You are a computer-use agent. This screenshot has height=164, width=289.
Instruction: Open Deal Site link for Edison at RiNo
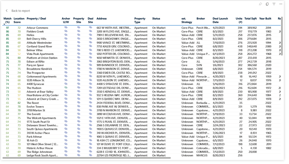click(x=90, y=61)
